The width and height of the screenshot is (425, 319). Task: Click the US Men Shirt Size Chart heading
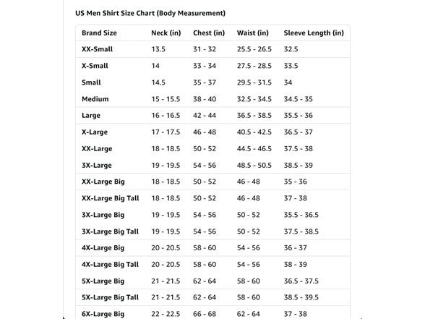click(150, 13)
